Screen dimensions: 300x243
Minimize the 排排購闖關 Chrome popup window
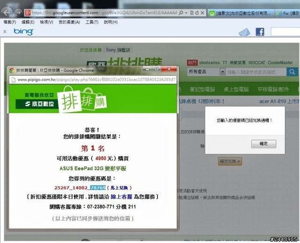pyautogui.click(x=147, y=69)
